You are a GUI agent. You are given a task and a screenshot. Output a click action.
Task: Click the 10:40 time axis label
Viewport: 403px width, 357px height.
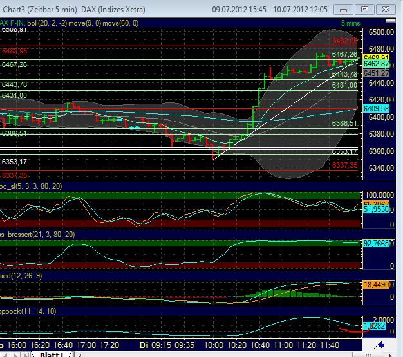click(x=260, y=345)
